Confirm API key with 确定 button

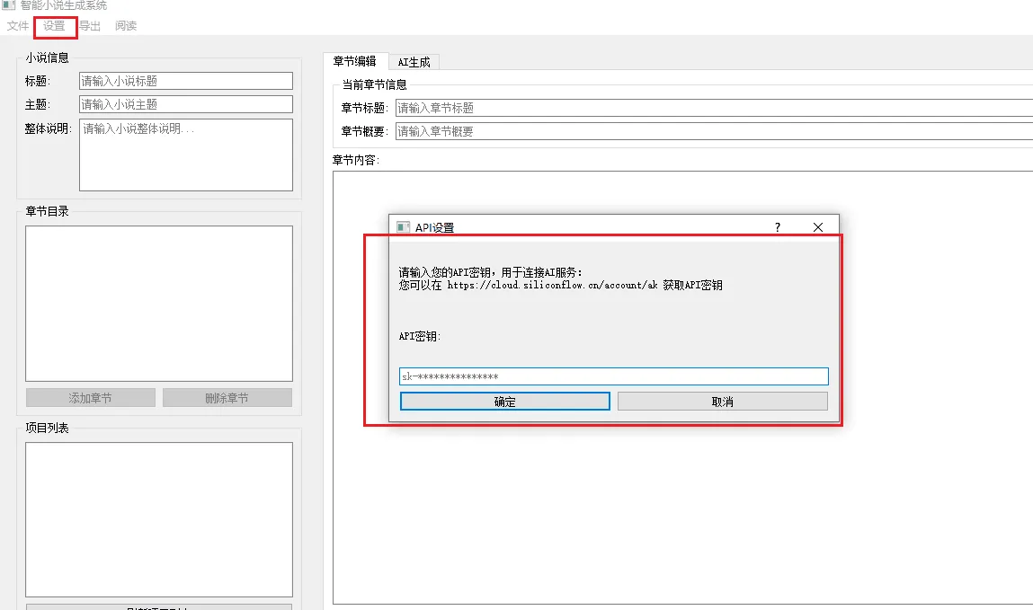point(504,401)
